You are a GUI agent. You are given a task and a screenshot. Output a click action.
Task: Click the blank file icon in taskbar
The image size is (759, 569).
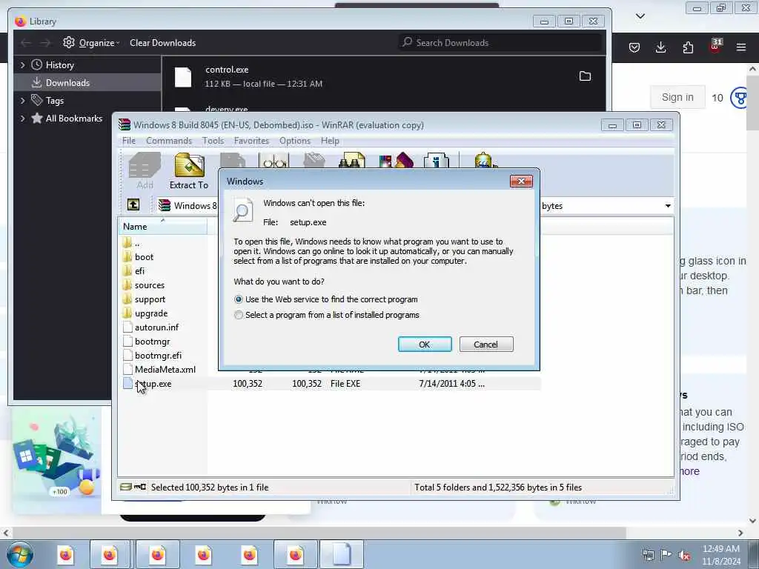[x=341, y=554]
